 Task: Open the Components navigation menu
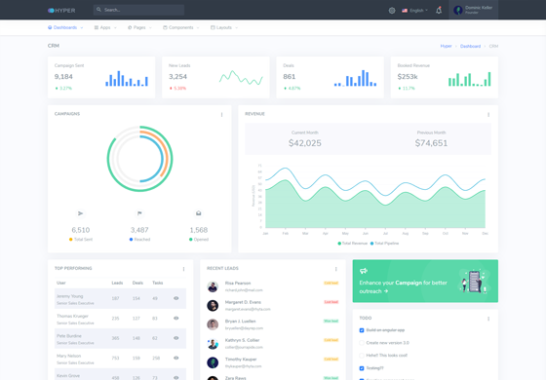[181, 27]
